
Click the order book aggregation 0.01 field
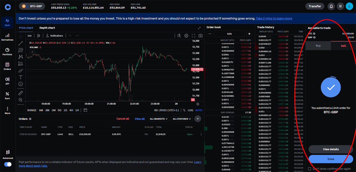(230, 34)
